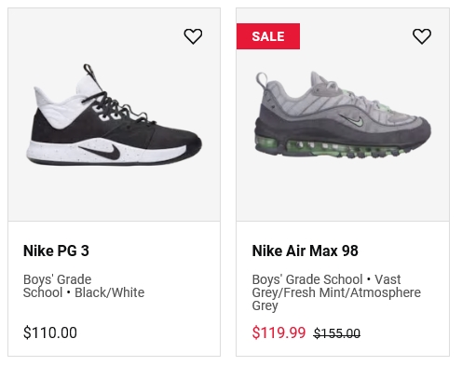
Task: Favorite the Nike Air Max 98 heart icon
Action: coord(422,36)
